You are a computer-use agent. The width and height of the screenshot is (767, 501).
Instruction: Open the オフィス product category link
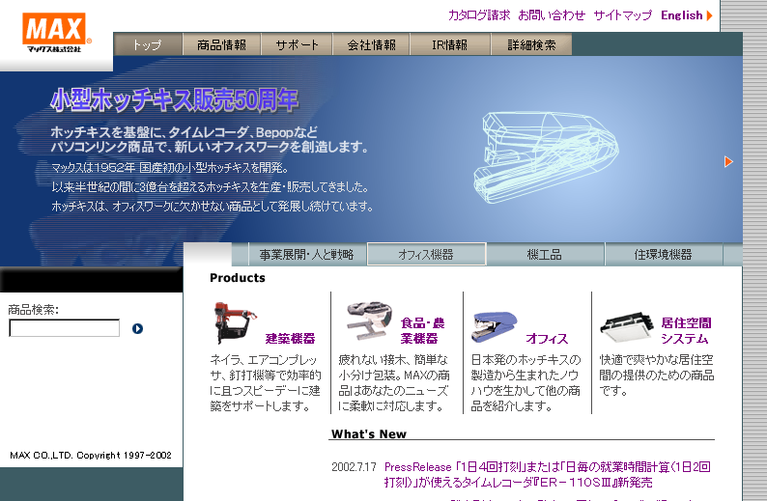547,338
